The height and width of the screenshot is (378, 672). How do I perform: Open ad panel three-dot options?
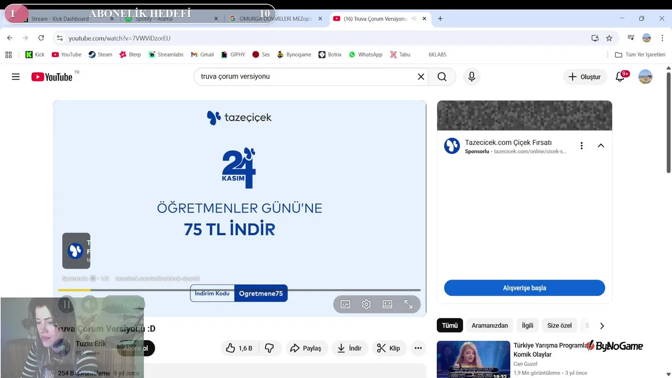(x=581, y=145)
